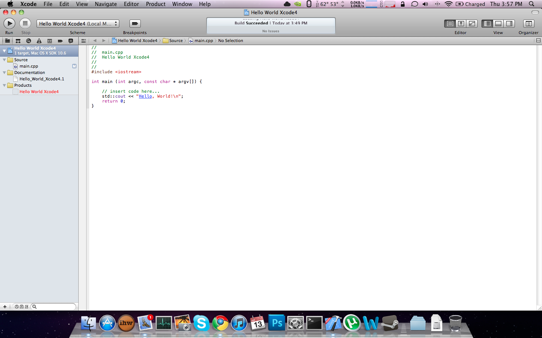Image resolution: width=542 pixels, height=338 pixels.
Task: Open Spotlight search magnifier in menu bar
Action: click(531, 4)
